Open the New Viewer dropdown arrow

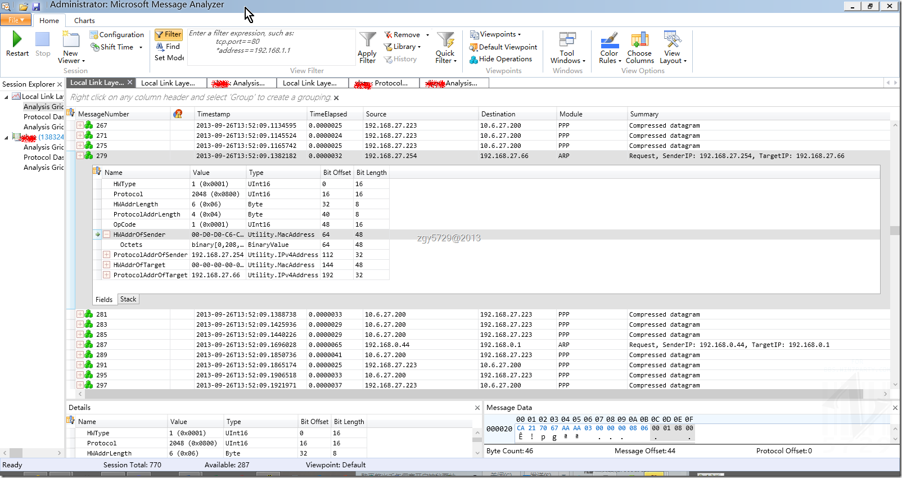pyautogui.click(x=83, y=61)
